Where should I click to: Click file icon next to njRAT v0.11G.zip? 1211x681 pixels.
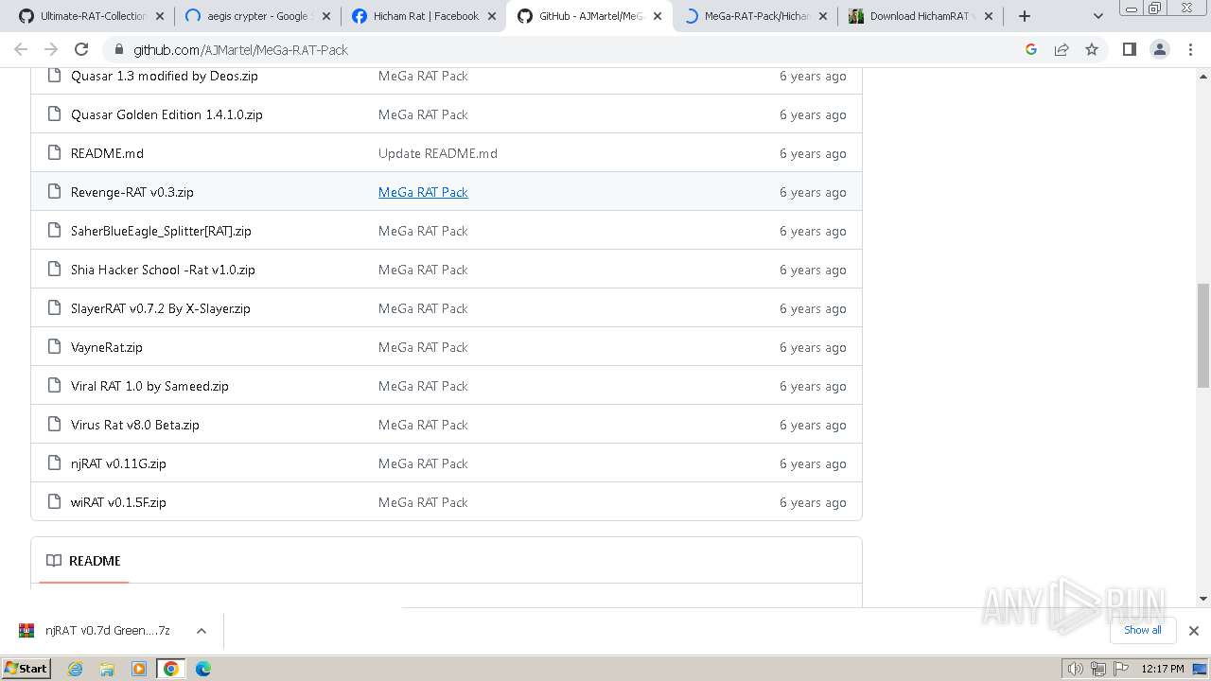click(x=54, y=463)
